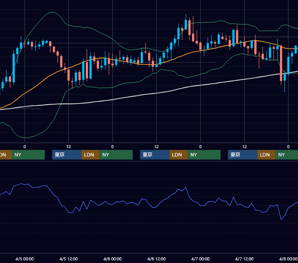
Task: Click the 4/6 00:00 date label
Action: click(x=113, y=259)
